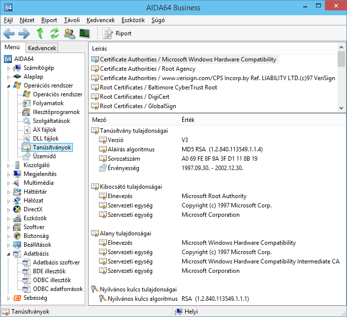This screenshot has width=347, height=317.
Task: Open the Fájl menu
Action: coord(8,20)
